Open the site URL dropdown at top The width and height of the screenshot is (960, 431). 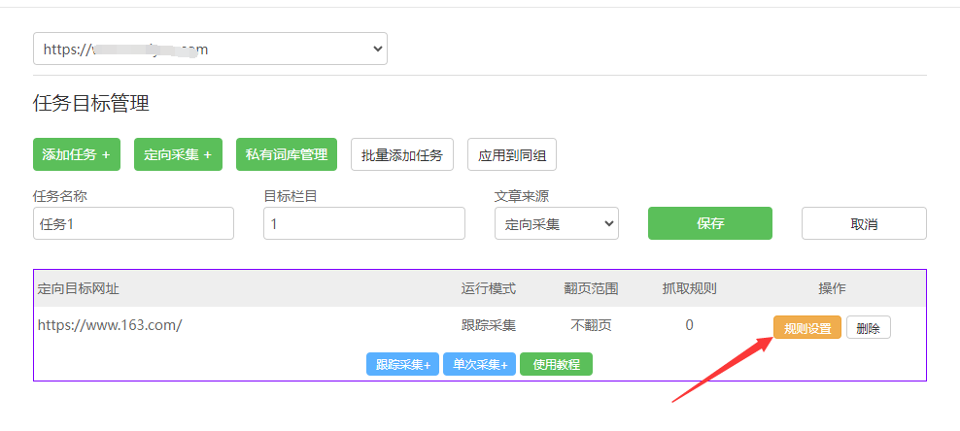click(210, 49)
